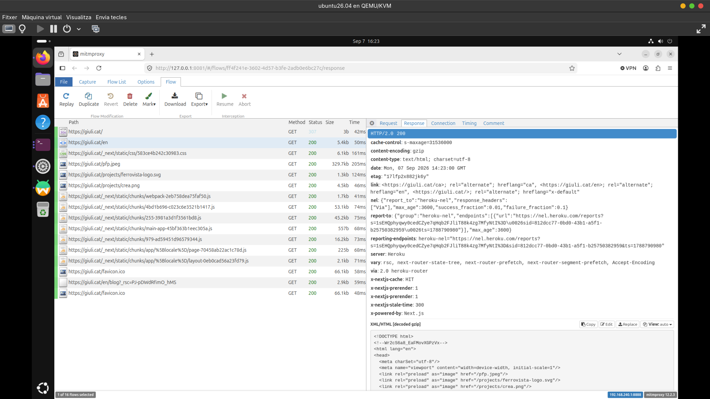Bookmark this page with star icon
Screen dimensions: 710x399
[572, 68]
